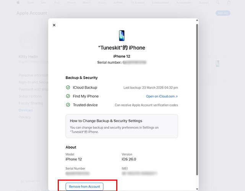Viewport: 245px width, 191px height.
Task: Click the dialog scrollbar down arrow
Action: click(197, 189)
